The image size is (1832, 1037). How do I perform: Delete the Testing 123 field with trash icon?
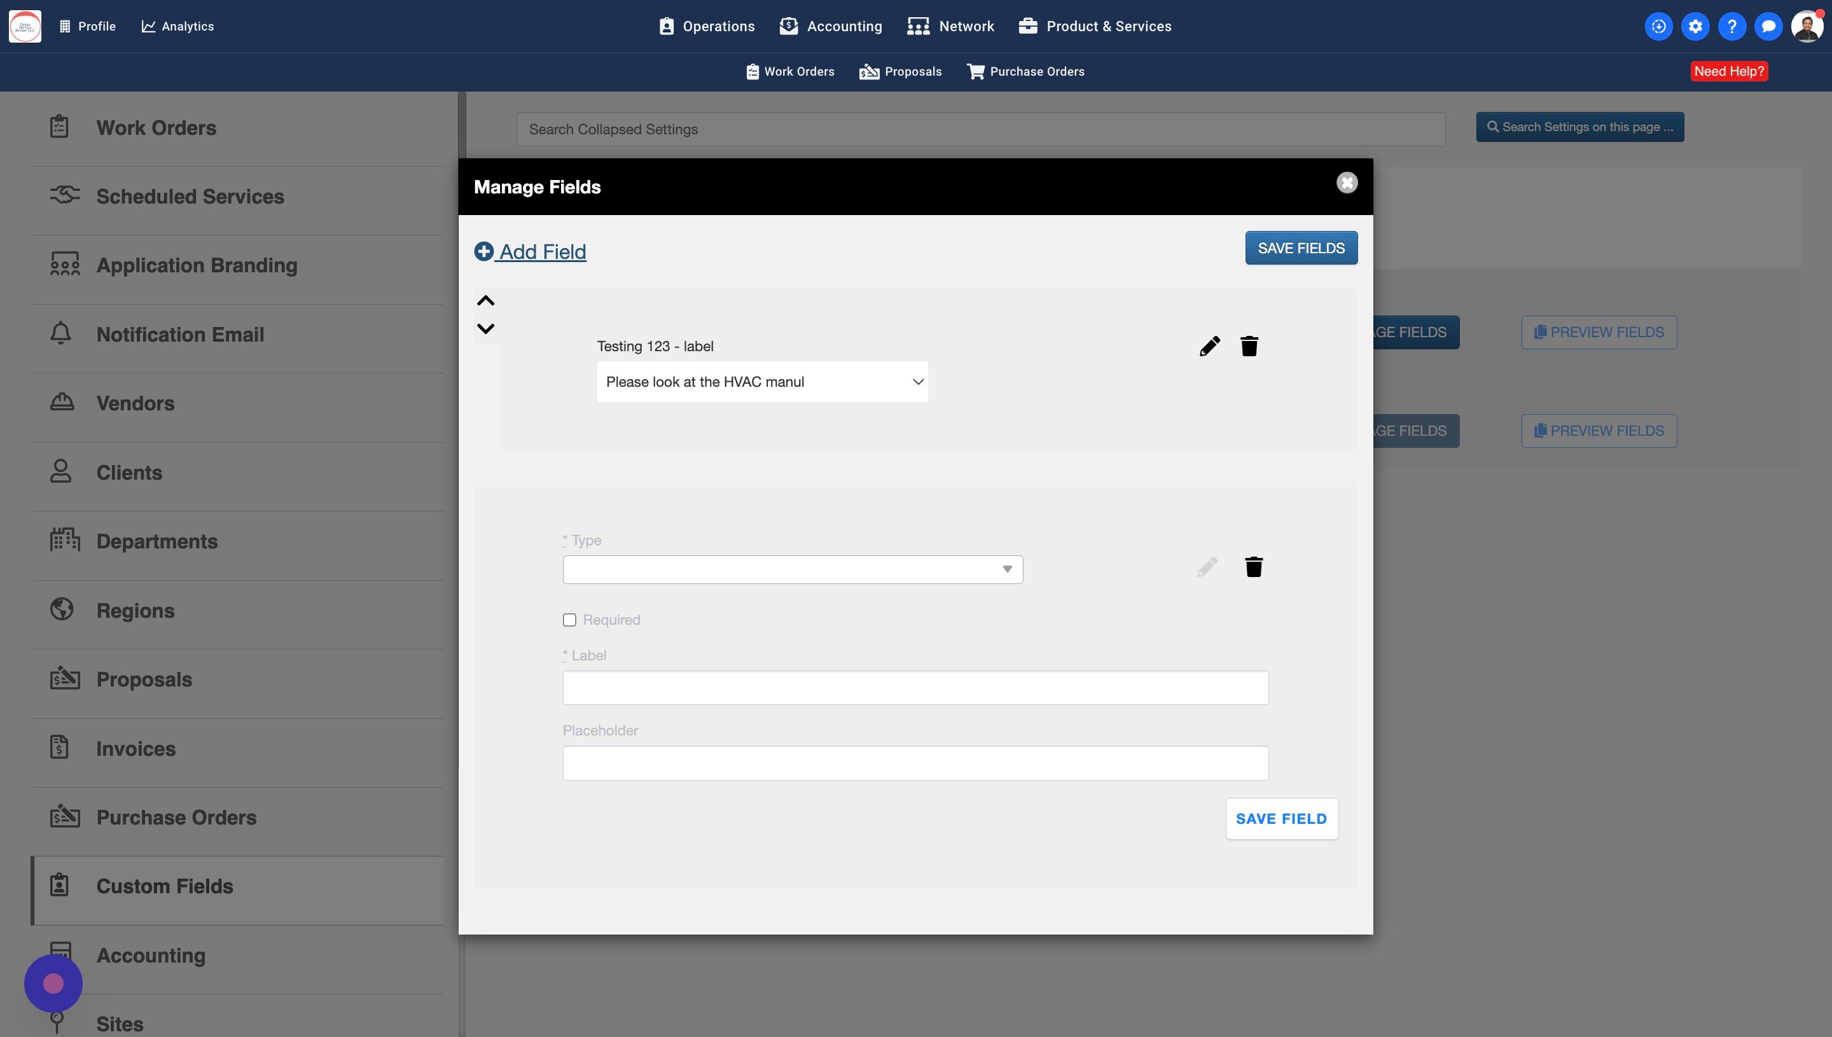[x=1249, y=346]
